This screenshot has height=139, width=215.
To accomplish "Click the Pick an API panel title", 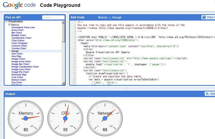I will (x=13, y=18).
